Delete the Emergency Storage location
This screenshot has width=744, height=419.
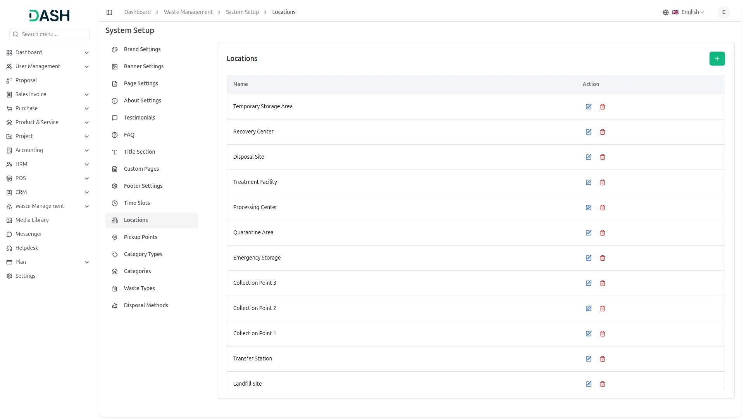603,258
